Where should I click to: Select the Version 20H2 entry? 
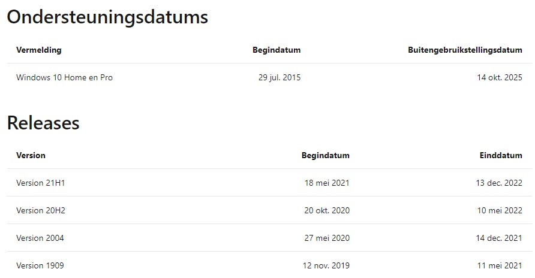coord(40,210)
